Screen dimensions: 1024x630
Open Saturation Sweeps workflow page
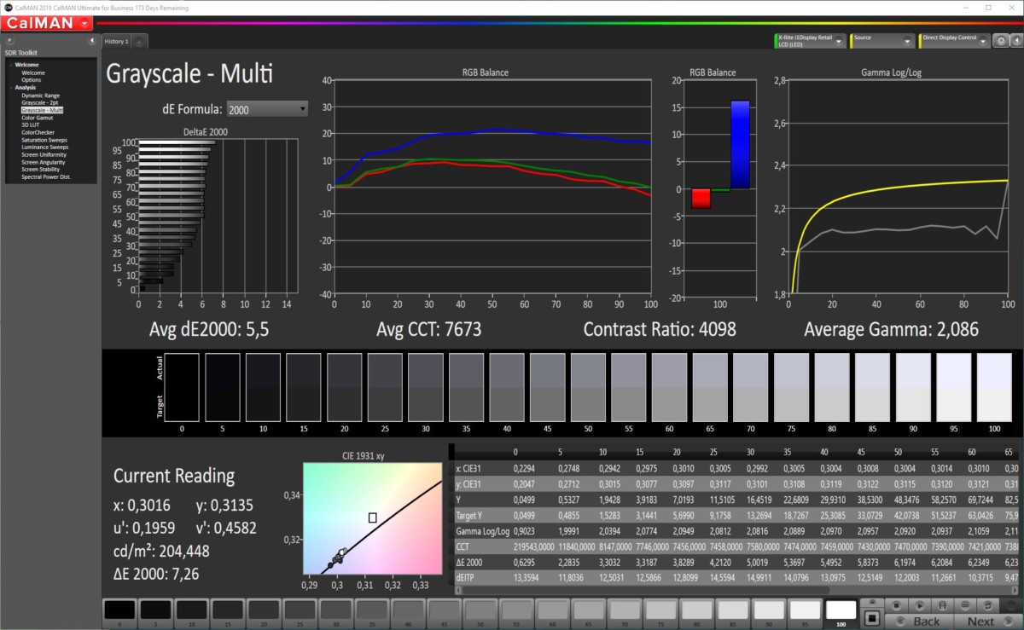pyautogui.click(x=44, y=140)
